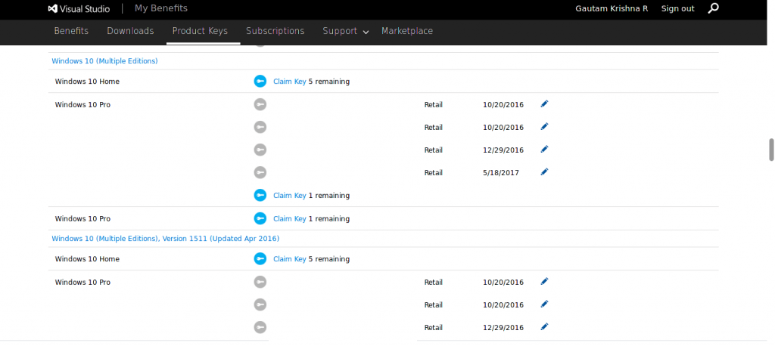Collapse the Windows 10 (Multiple Editions) section header
The image size is (775, 346).
point(104,60)
